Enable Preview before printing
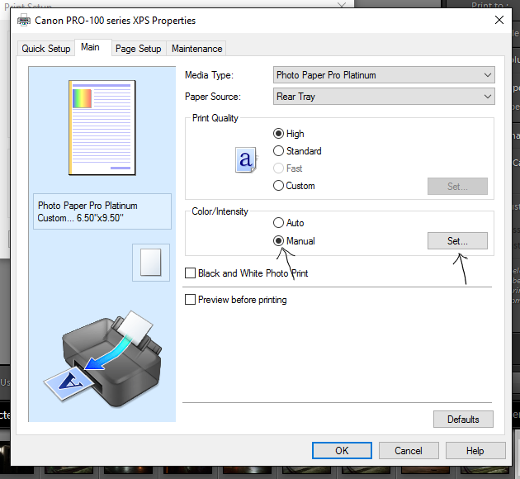The width and height of the screenshot is (520, 479). pyautogui.click(x=236, y=300)
